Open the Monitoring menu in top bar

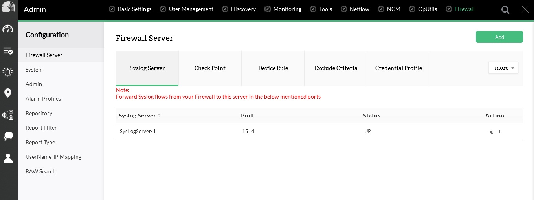point(283,9)
